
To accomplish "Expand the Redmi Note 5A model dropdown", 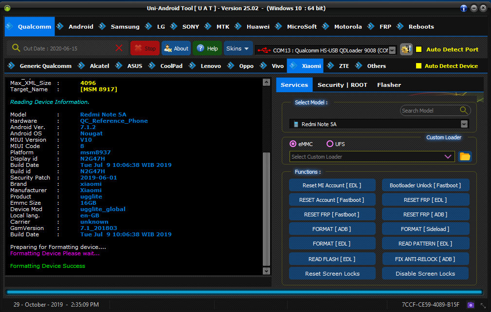I will coord(464,124).
